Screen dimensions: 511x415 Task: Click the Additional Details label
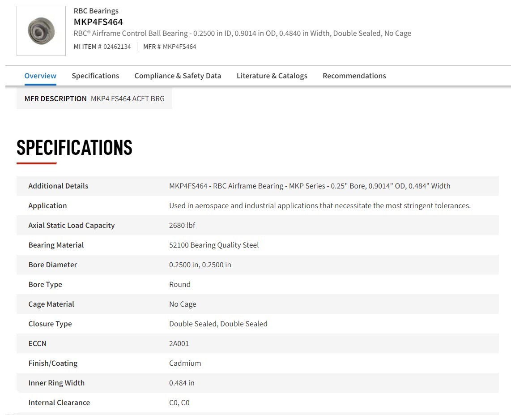pyautogui.click(x=58, y=186)
